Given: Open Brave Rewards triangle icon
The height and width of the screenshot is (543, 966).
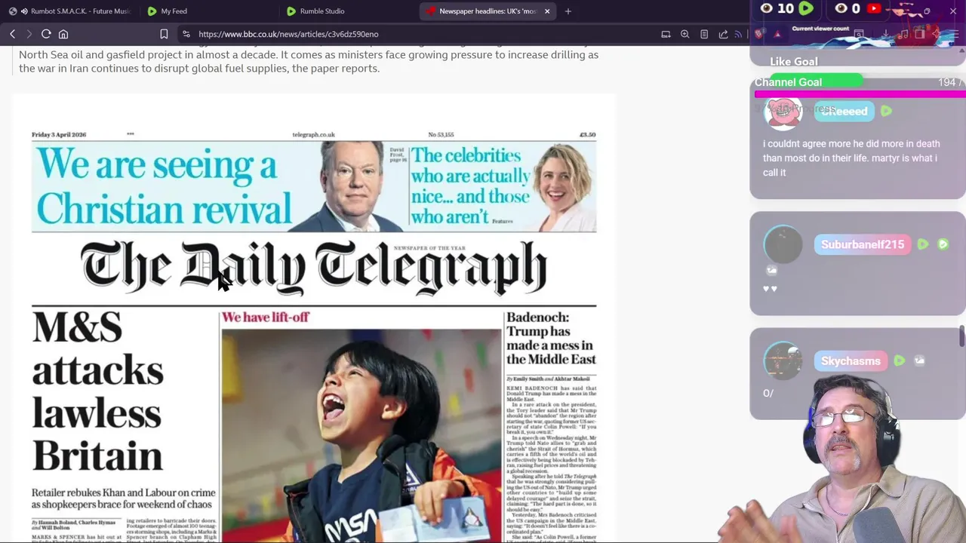Looking at the screenshot, I should coord(777,34).
